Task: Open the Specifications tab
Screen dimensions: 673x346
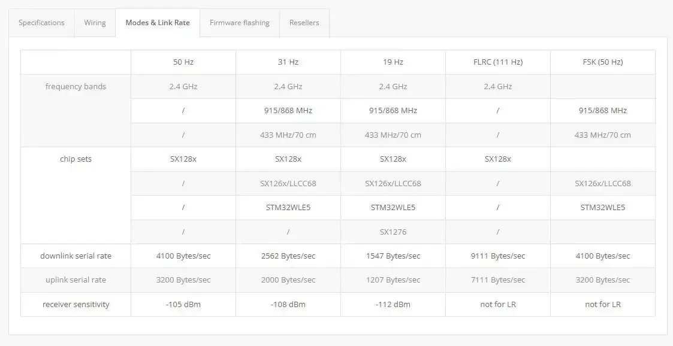Action: 41,23
